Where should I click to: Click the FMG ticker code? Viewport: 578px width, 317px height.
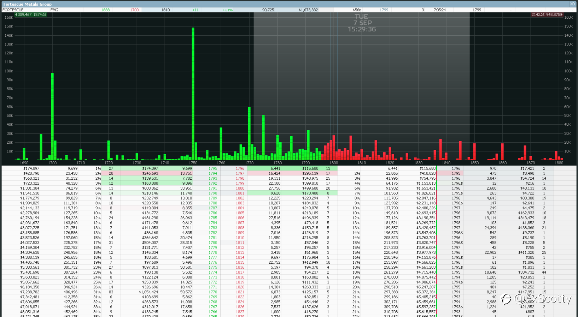(x=54, y=10)
